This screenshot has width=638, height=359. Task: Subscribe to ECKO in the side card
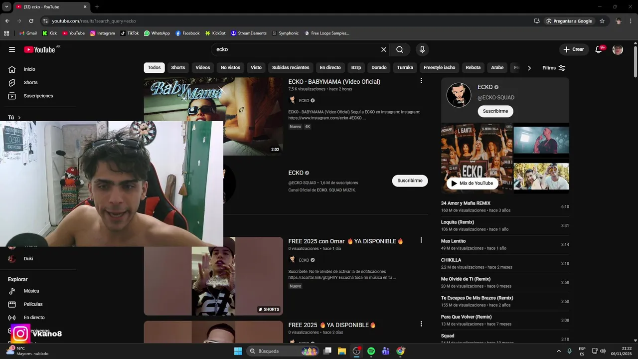coord(495,111)
